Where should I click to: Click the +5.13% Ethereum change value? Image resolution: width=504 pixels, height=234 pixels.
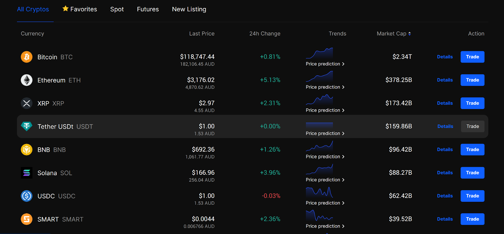pos(270,80)
